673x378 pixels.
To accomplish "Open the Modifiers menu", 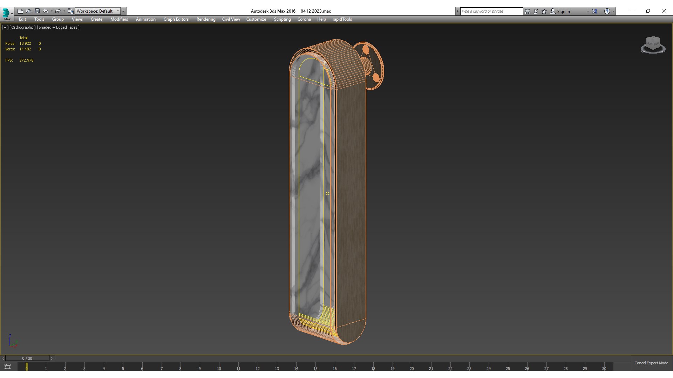I will coord(119,19).
